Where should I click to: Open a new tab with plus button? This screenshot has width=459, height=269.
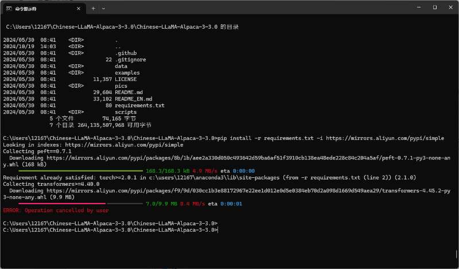[93, 8]
